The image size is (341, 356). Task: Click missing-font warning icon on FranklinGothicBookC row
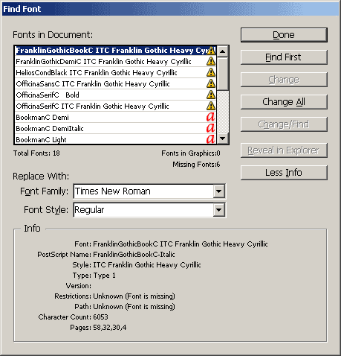click(211, 51)
